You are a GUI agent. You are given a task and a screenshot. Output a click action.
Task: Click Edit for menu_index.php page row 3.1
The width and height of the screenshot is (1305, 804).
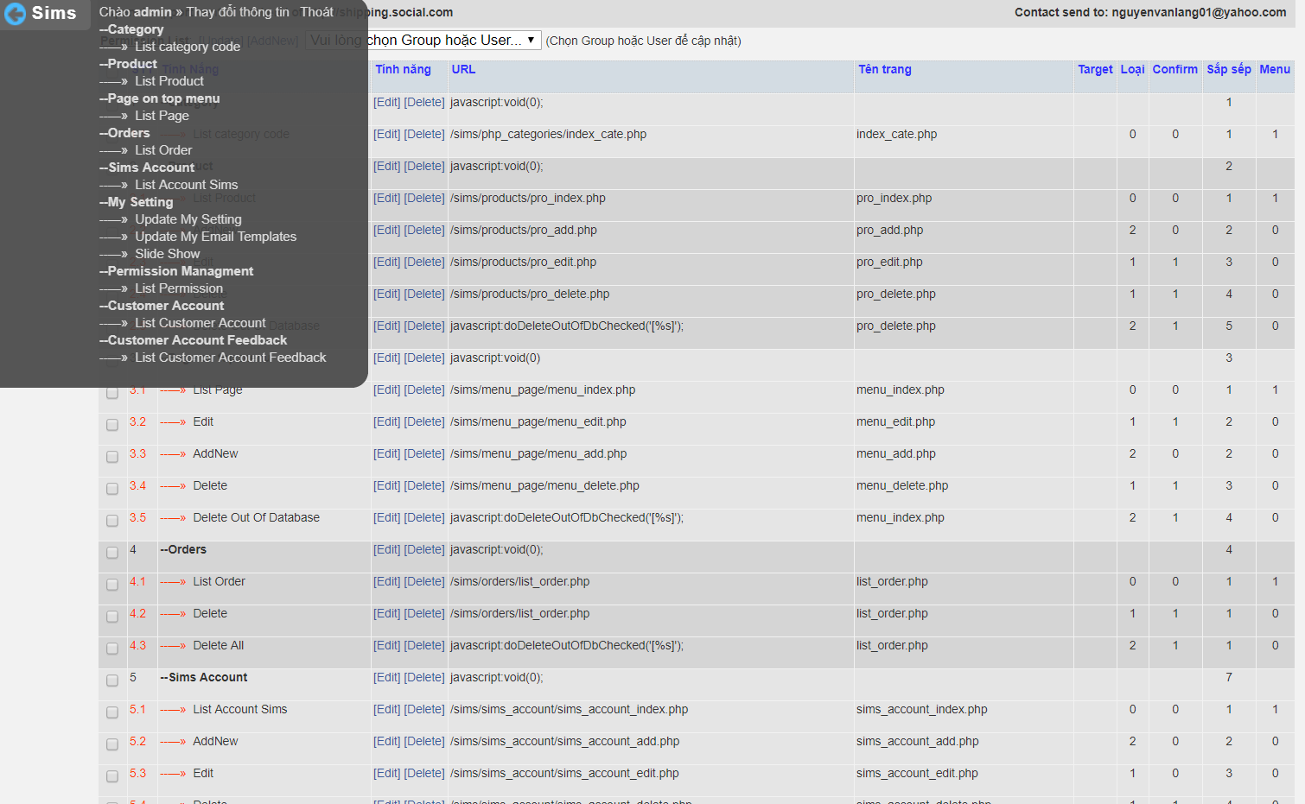386,389
